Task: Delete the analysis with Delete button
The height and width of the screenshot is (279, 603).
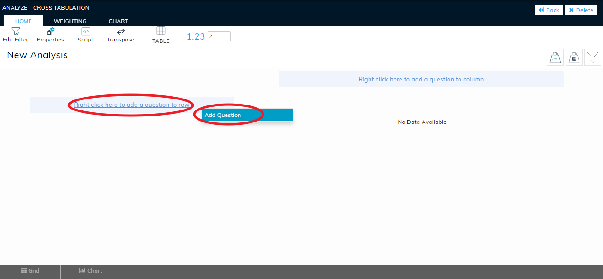Action: pyautogui.click(x=581, y=10)
